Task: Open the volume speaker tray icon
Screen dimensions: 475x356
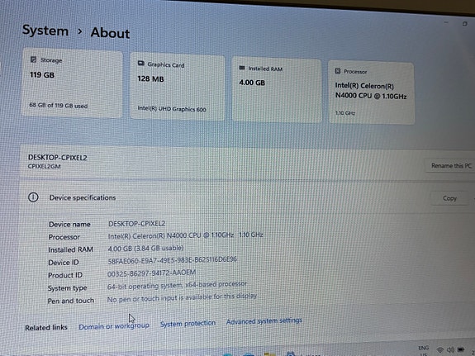Action: [450, 350]
